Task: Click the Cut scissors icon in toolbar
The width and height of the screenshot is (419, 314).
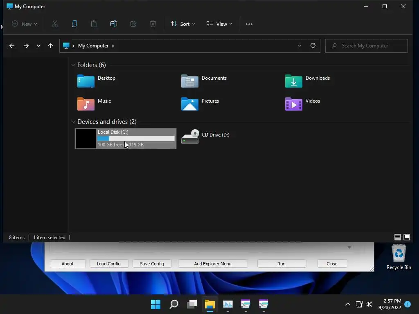Action: click(54, 24)
